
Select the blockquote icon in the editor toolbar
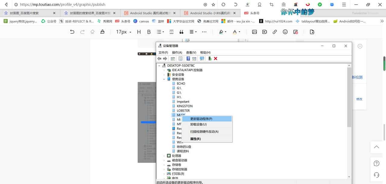181,32
